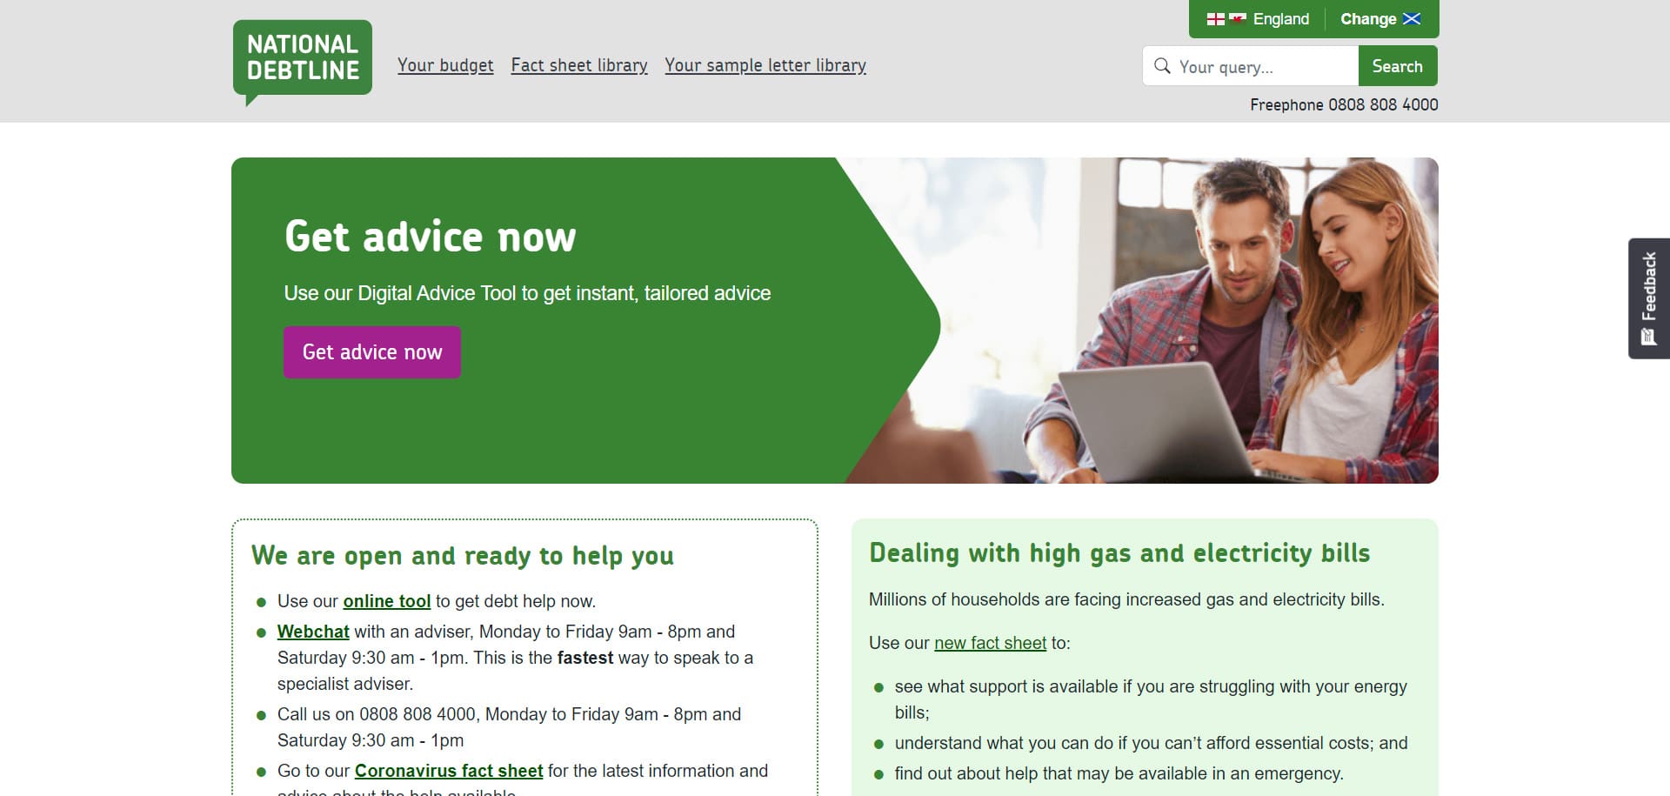Click the Scotland flag icon
This screenshot has height=796, width=1670.
point(1412,19)
